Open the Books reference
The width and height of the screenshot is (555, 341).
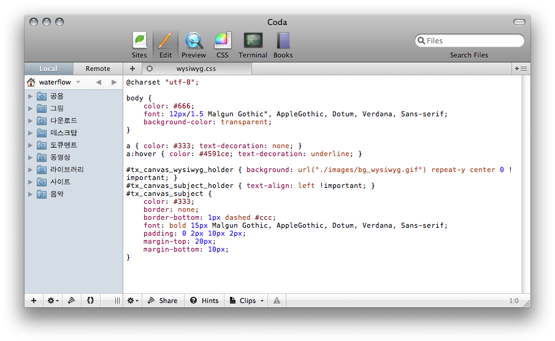click(283, 45)
